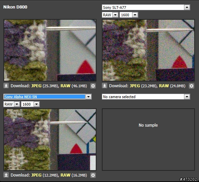Open gear settings for Sony SLT-A77 sample
The width and height of the screenshot is (199, 182).
[192, 86]
